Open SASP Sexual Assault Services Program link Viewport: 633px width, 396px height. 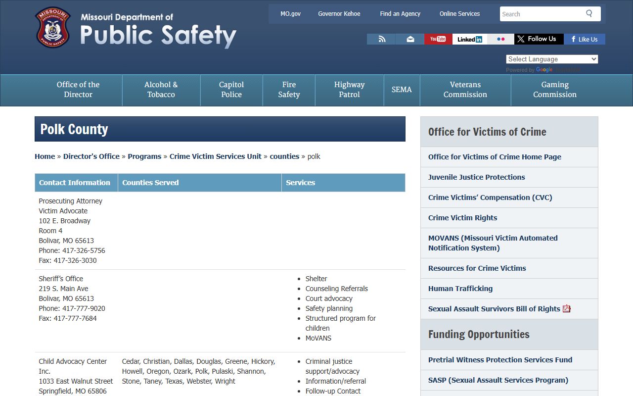498,380
